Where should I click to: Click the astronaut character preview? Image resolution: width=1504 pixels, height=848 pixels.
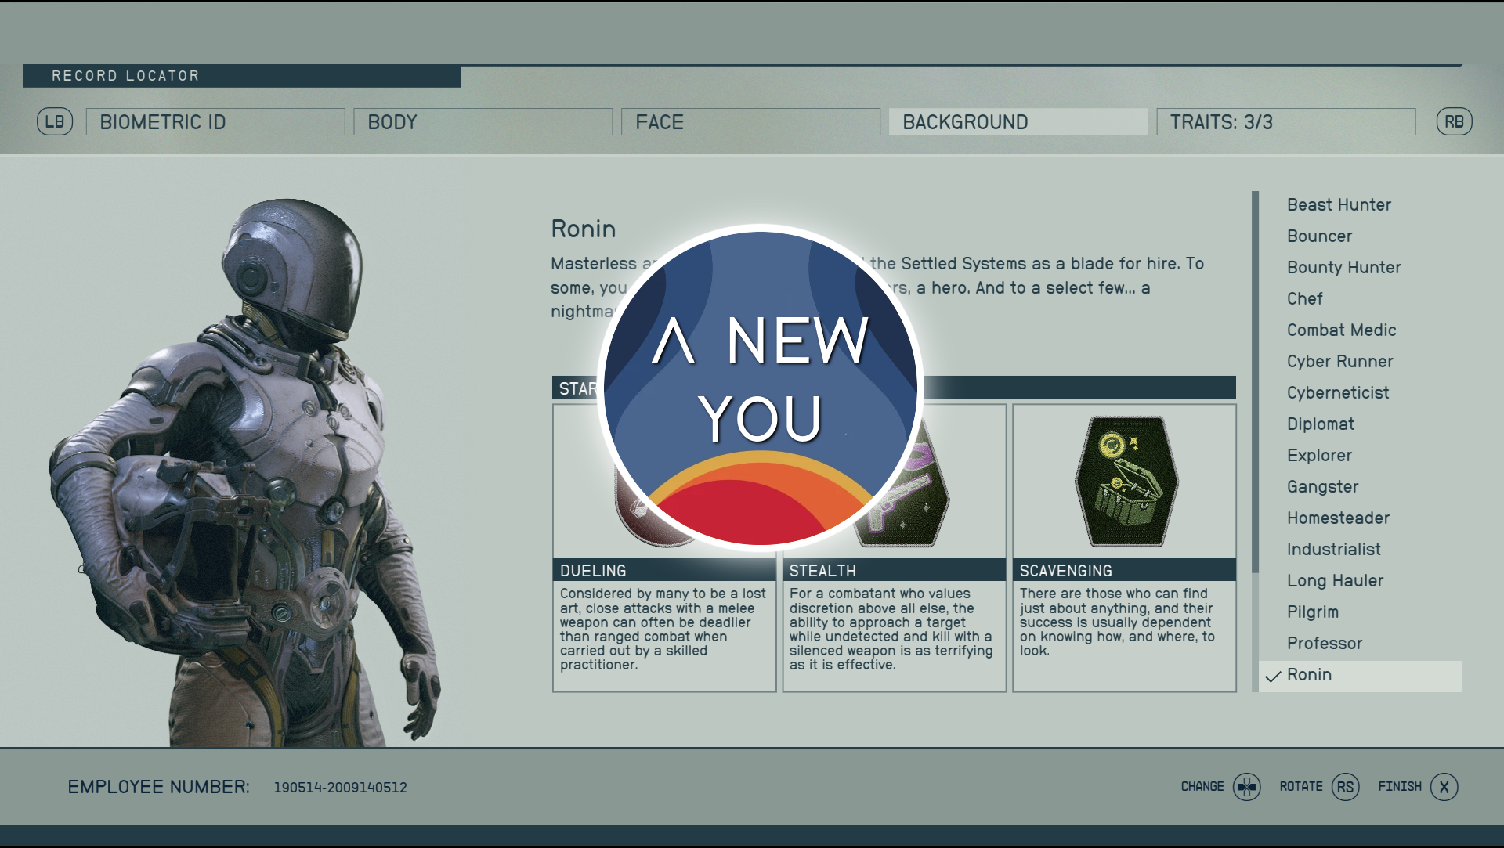247,474
